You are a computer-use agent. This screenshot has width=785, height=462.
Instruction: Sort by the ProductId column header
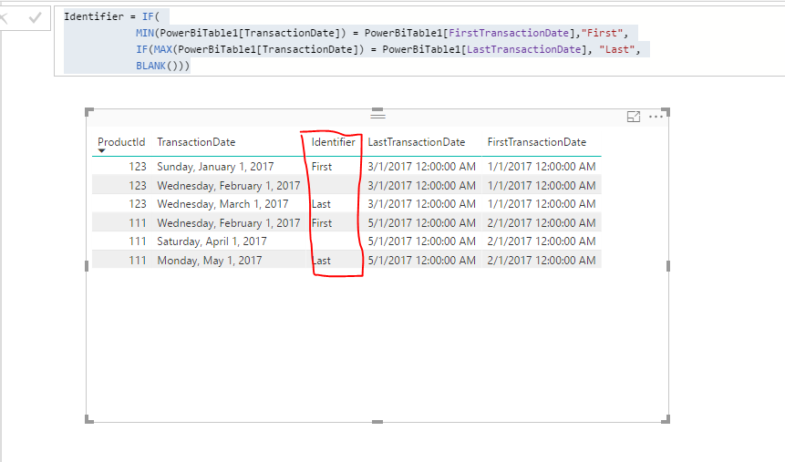click(121, 142)
